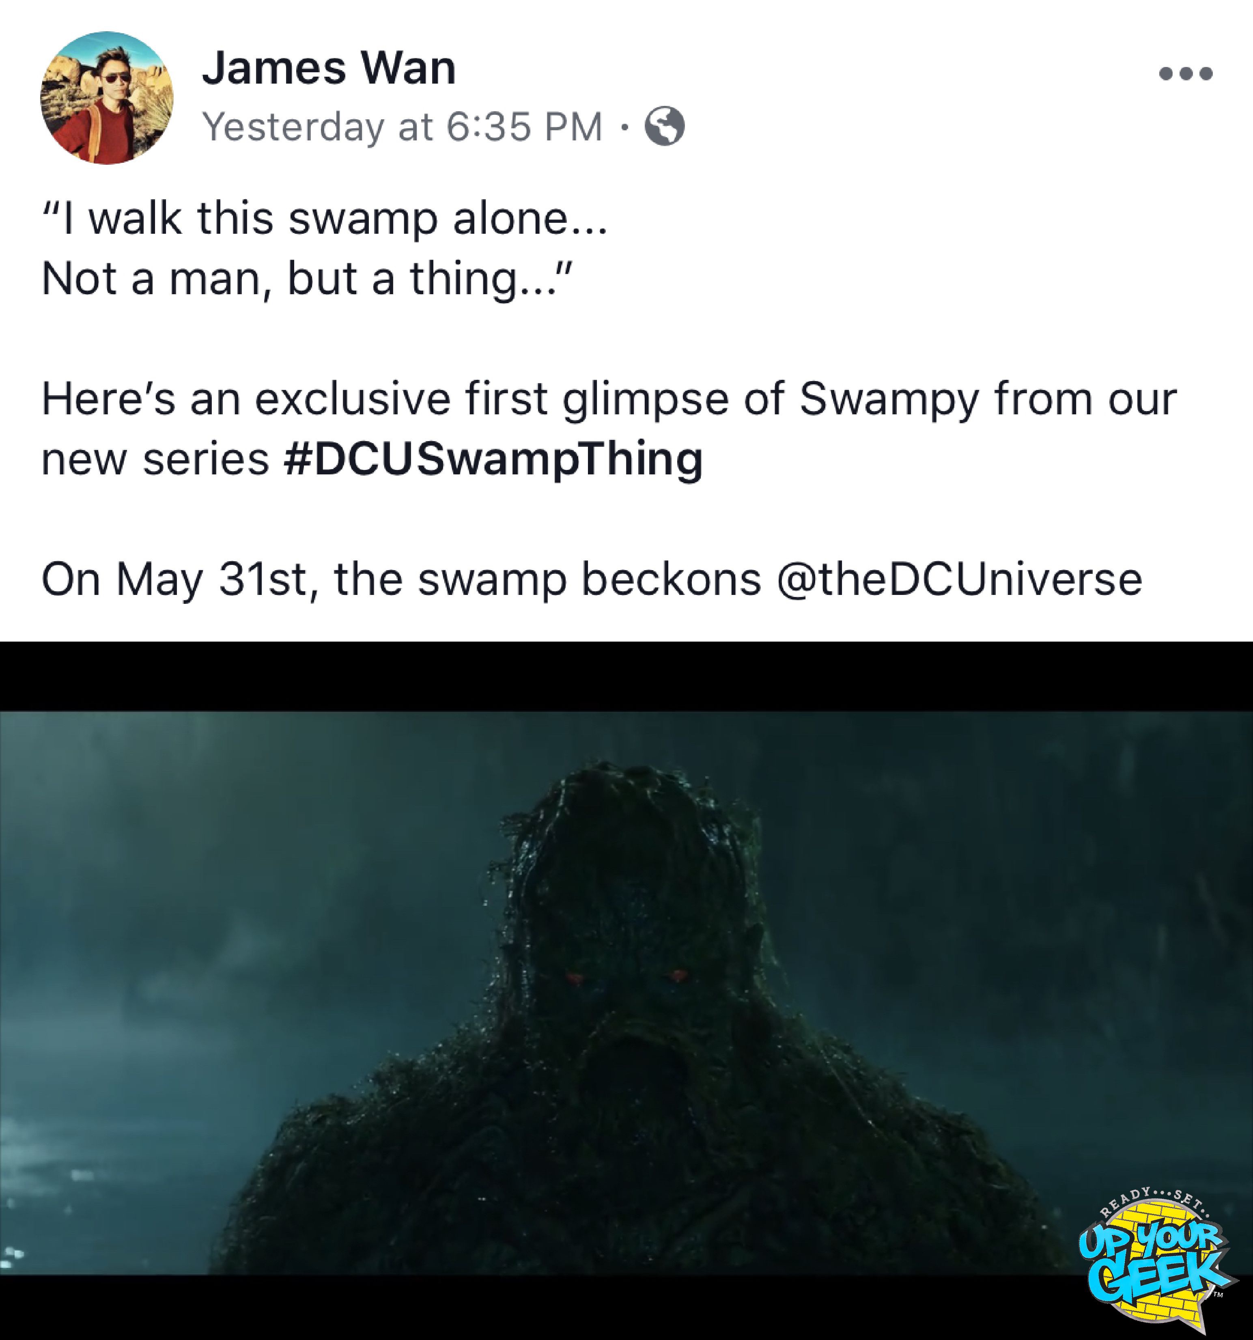
Task: Click Swamp Thing's right glowing red eye
Action: [x=677, y=975]
